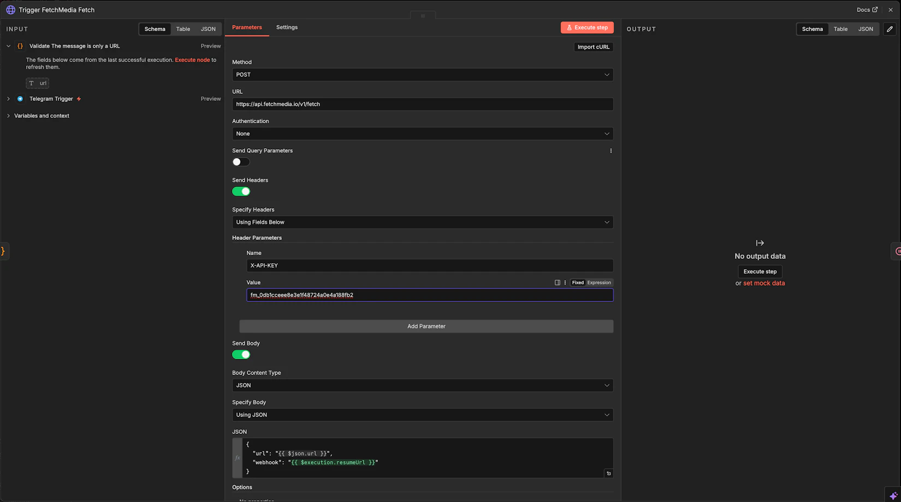Click the pencil edit icon in Output panel
This screenshot has width=901, height=502.
coord(890,29)
